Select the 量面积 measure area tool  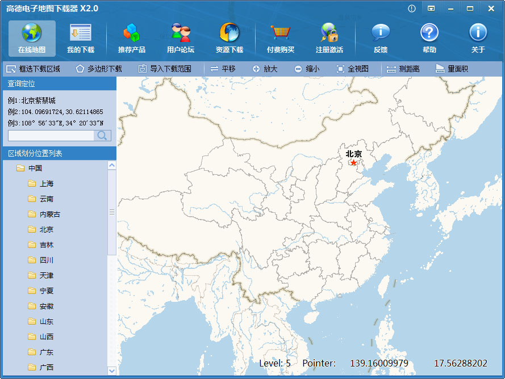tap(452, 69)
